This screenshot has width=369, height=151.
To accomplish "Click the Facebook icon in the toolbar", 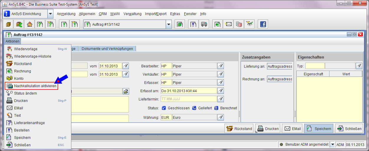I will pyautogui.click(x=263, y=25).
